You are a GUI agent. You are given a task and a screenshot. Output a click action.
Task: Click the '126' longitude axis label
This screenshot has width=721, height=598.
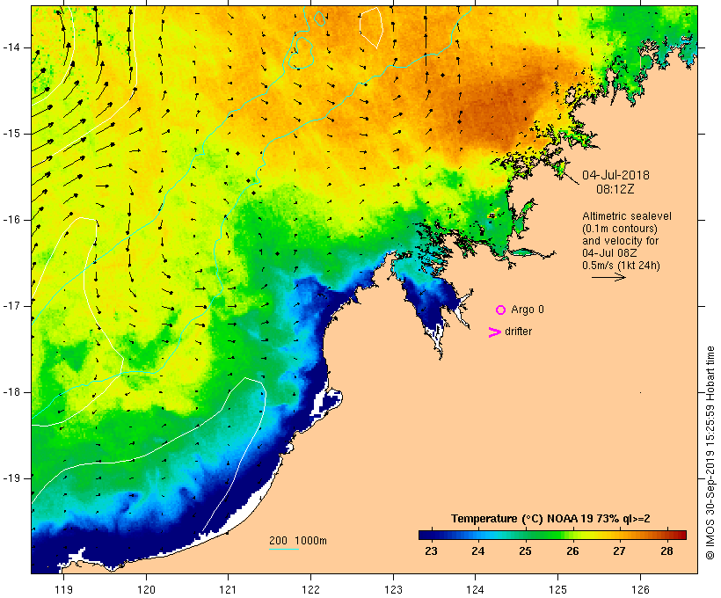(640, 589)
